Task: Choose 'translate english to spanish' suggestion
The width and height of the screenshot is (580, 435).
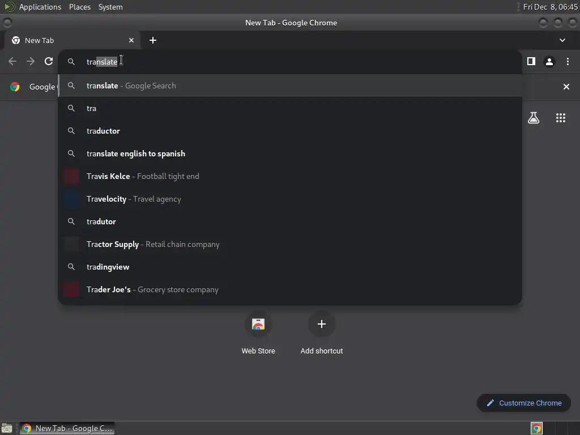Action: (x=290, y=153)
